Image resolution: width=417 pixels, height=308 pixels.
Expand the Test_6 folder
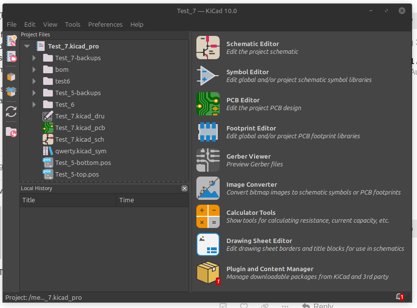click(x=34, y=105)
